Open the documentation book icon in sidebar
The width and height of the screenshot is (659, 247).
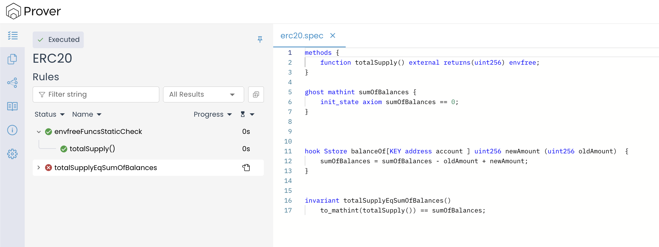(12, 106)
